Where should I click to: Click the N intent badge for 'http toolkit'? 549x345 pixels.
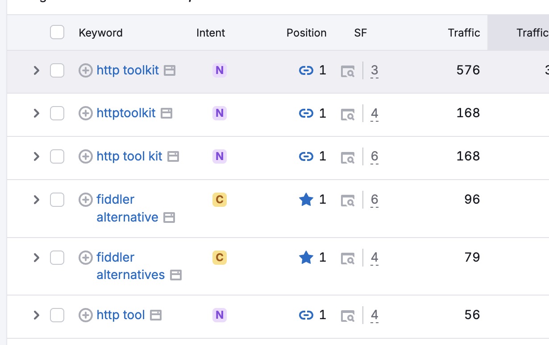[x=219, y=70]
